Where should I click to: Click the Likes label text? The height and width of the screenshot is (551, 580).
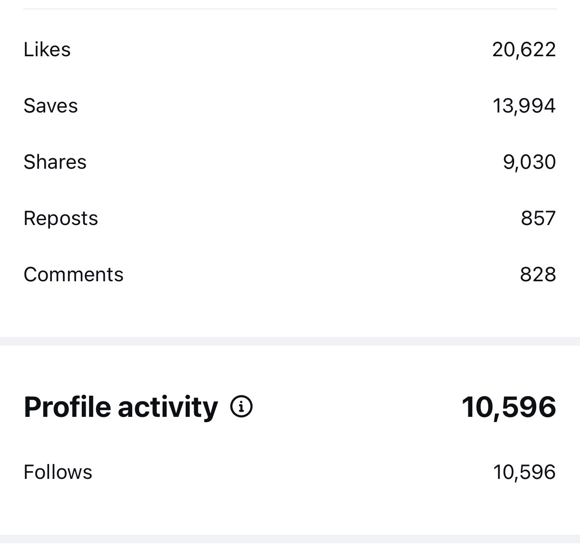tap(47, 49)
